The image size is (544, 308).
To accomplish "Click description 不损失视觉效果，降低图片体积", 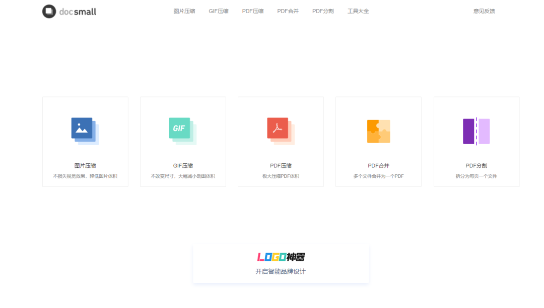I will (x=85, y=176).
